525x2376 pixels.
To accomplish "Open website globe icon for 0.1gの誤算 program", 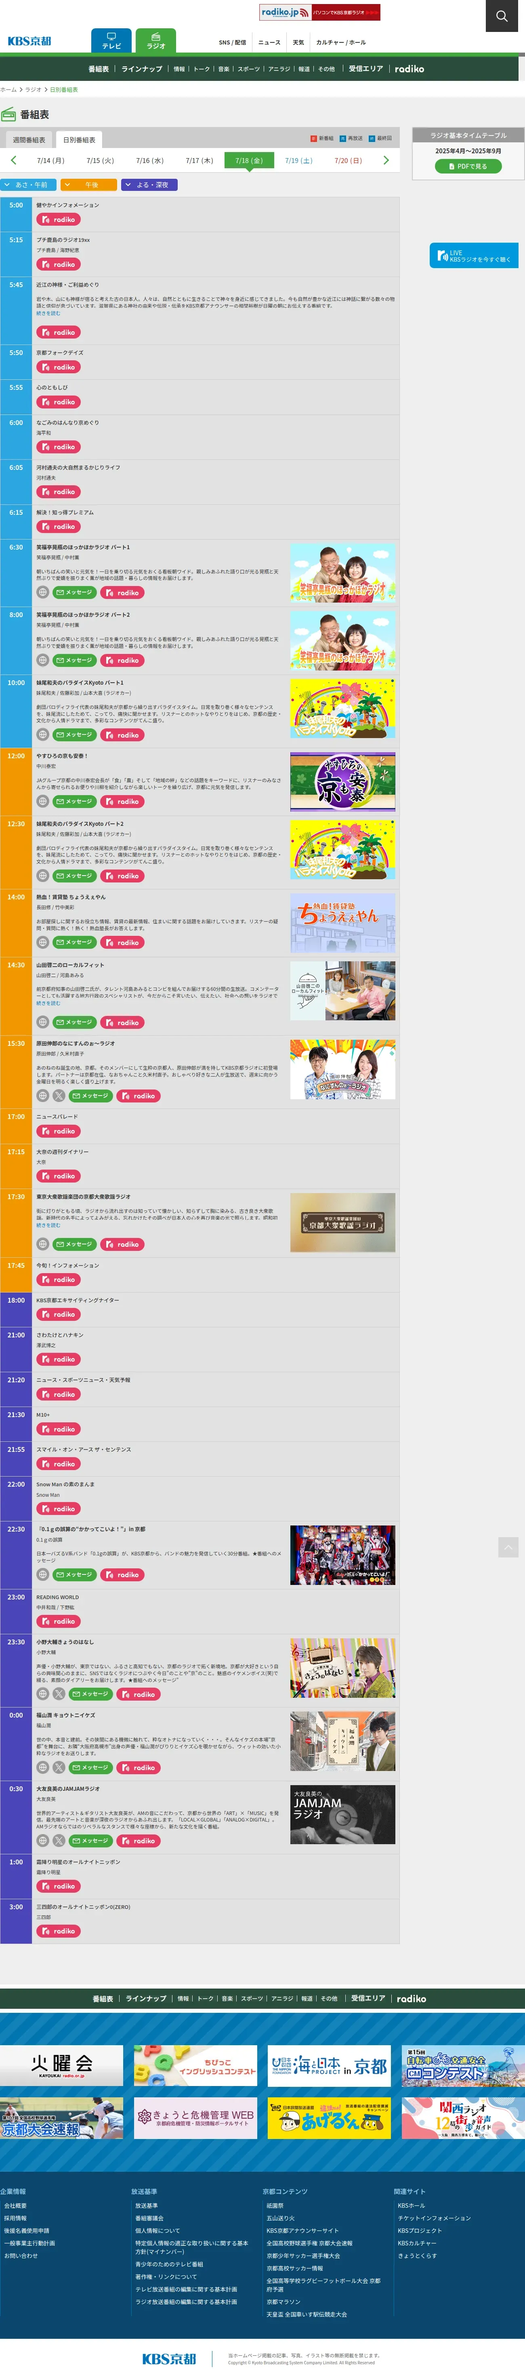I will tap(42, 1574).
